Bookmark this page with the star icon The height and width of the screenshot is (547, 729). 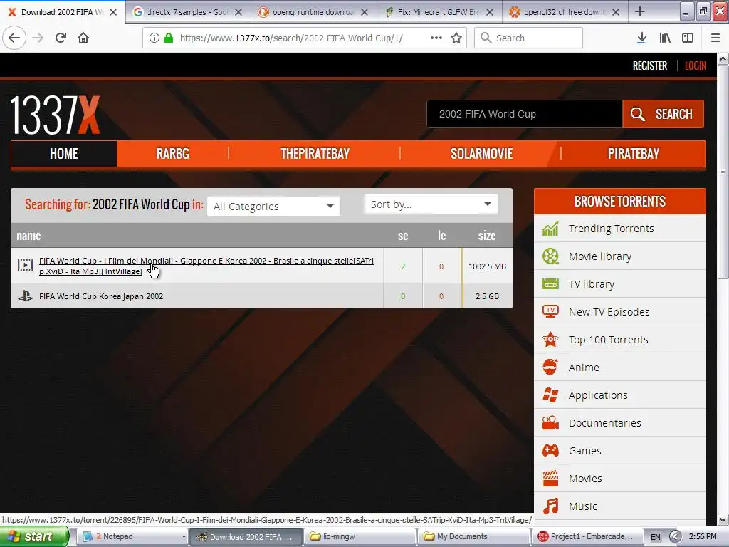[456, 38]
